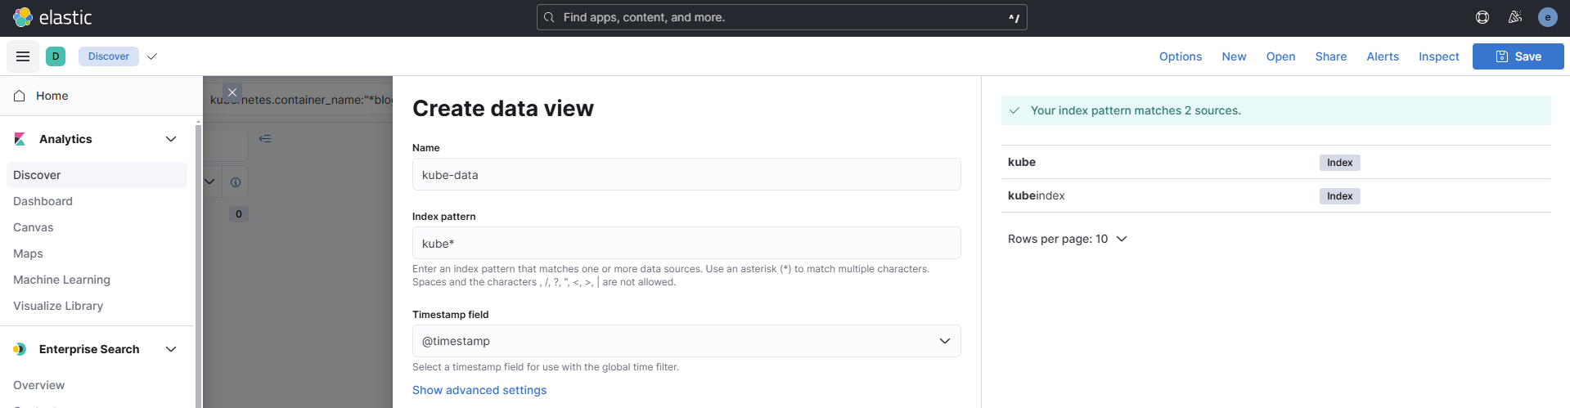Image resolution: width=1570 pixels, height=408 pixels.
Task: Click the Analytics Kibana icon
Action: coord(20,139)
